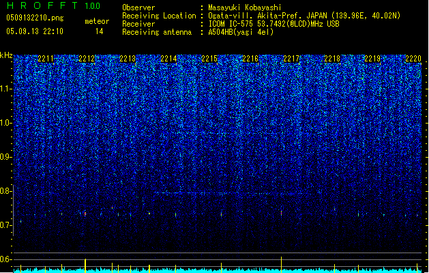Click the Receiver label
Screen dimensions: 429x273
138,24
